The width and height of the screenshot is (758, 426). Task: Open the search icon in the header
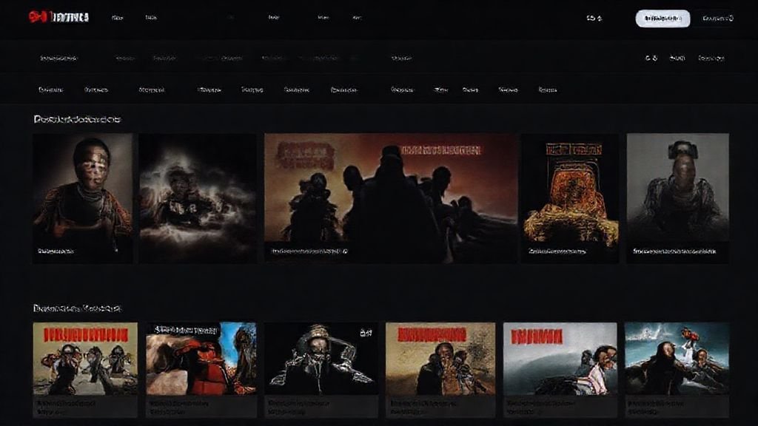[x=589, y=18]
